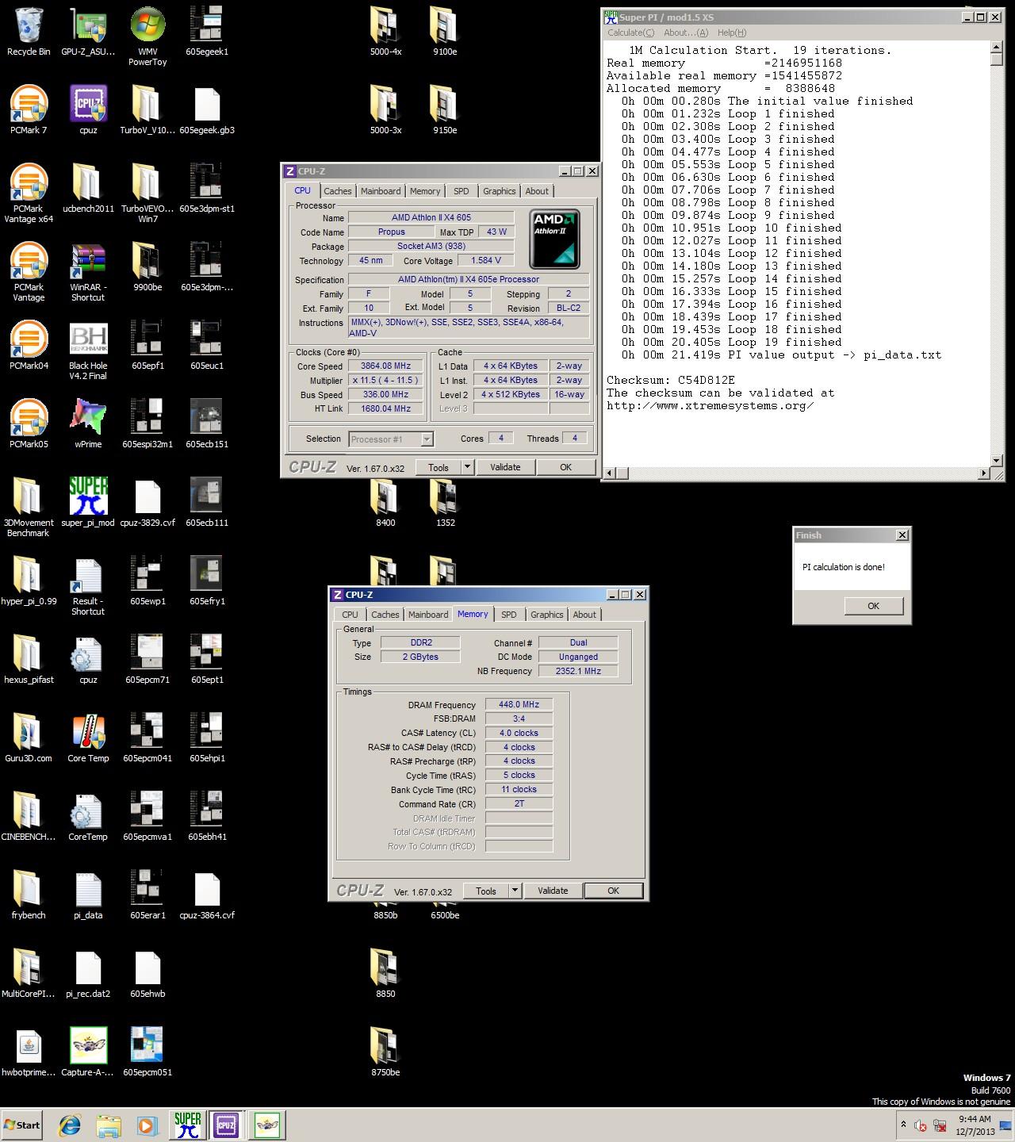Click the Start button
The image size is (1015, 1142).
(22, 1125)
